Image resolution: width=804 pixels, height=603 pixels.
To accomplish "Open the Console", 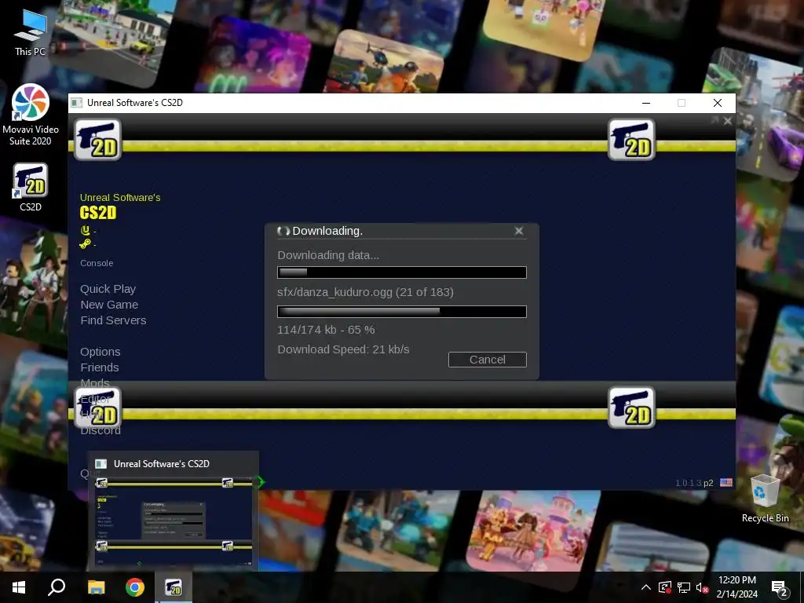I will tap(97, 263).
